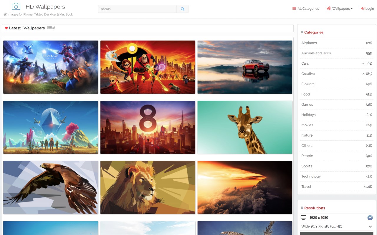Open the number 8 city skyline wallpaper
377x235 pixels.
pyautogui.click(x=148, y=127)
